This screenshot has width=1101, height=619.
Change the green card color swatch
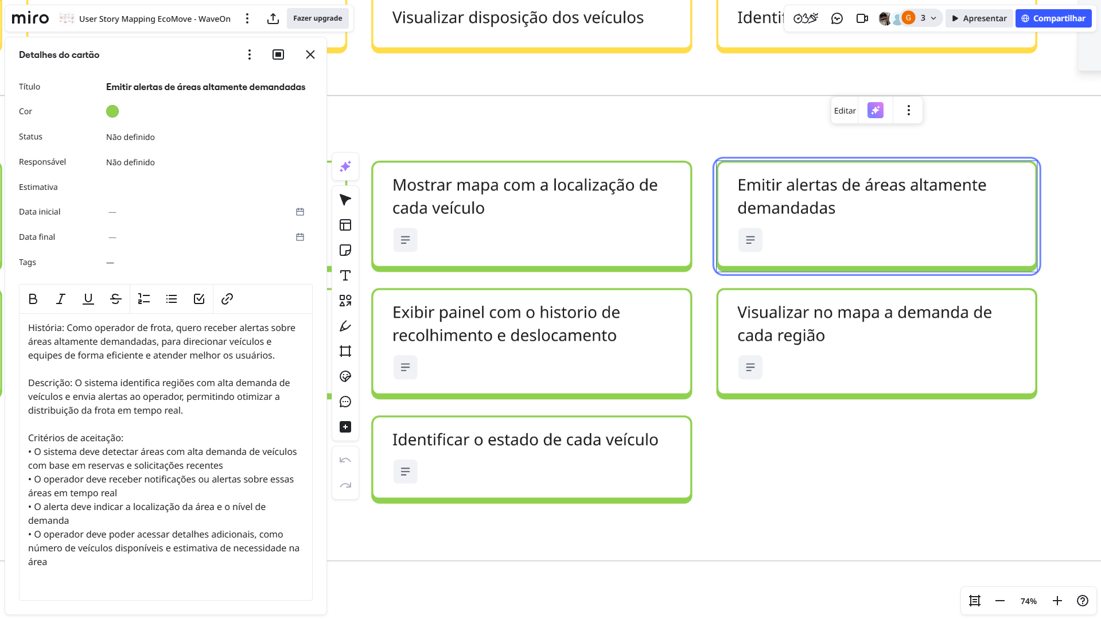(x=112, y=111)
